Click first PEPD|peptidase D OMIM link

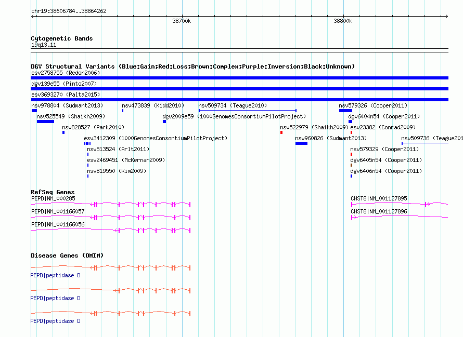tap(56, 275)
